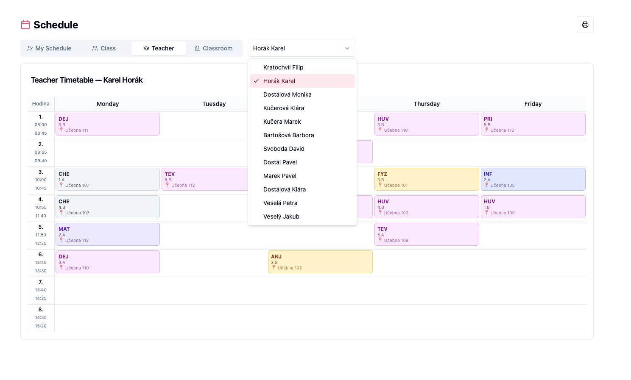Click location pin in ANJ 2.B card
The image size is (631, 380).
click(274, 268)
